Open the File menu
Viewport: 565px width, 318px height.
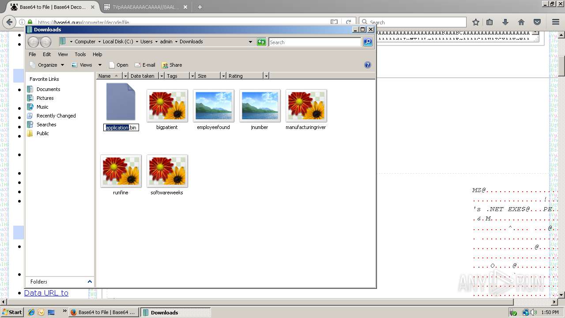tap(32, 54)
